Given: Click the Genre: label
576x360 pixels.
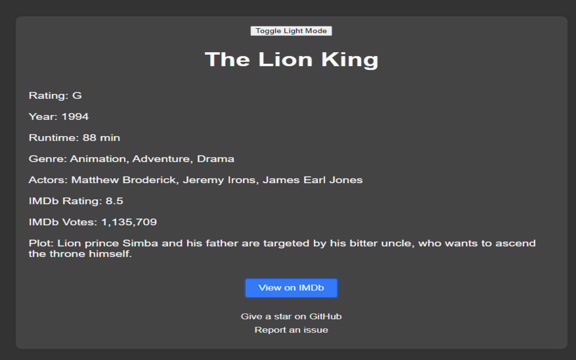Looking at the screenshot, I should coord(48,159).
